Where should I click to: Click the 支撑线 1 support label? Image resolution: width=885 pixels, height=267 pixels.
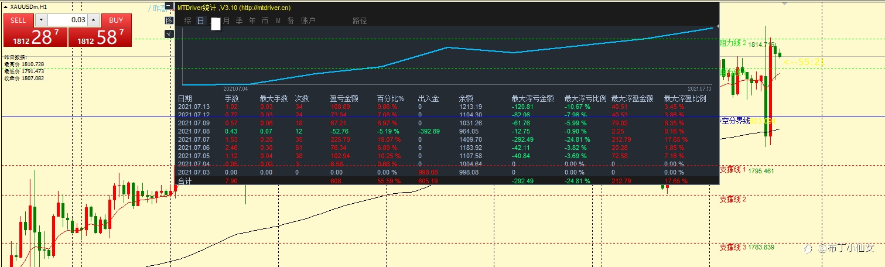pos(733,169)
